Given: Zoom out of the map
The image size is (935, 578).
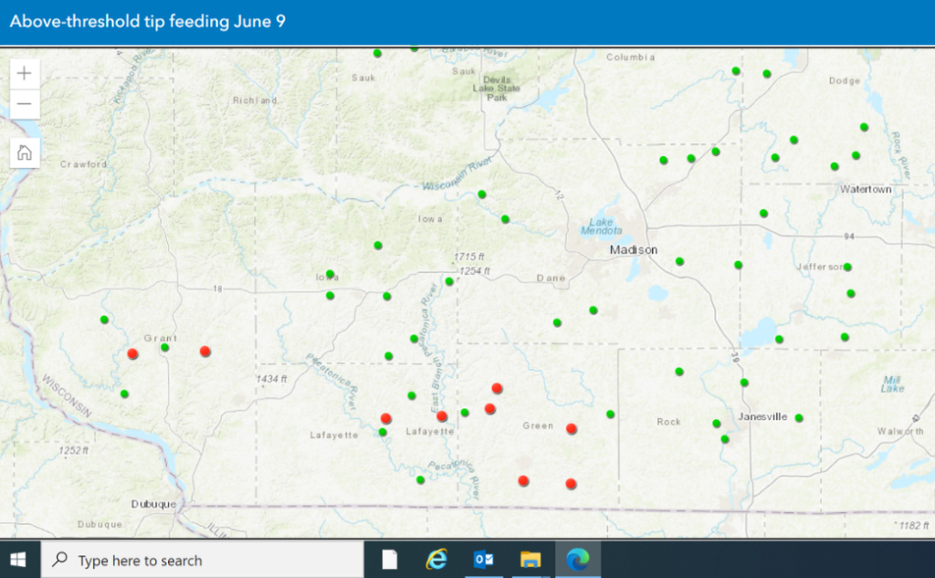Looking at the screenshot, I should click(25, 104).
